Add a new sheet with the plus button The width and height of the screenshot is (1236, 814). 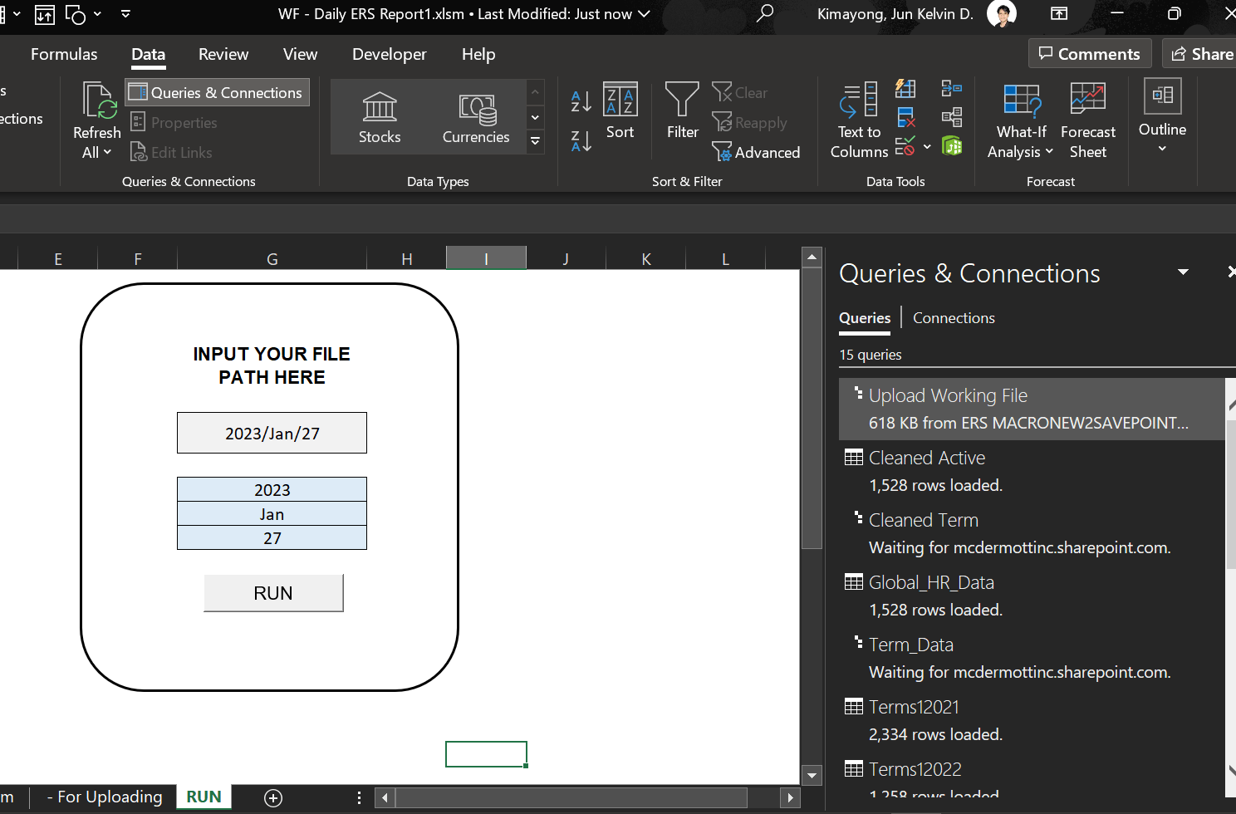coord(273,797)
